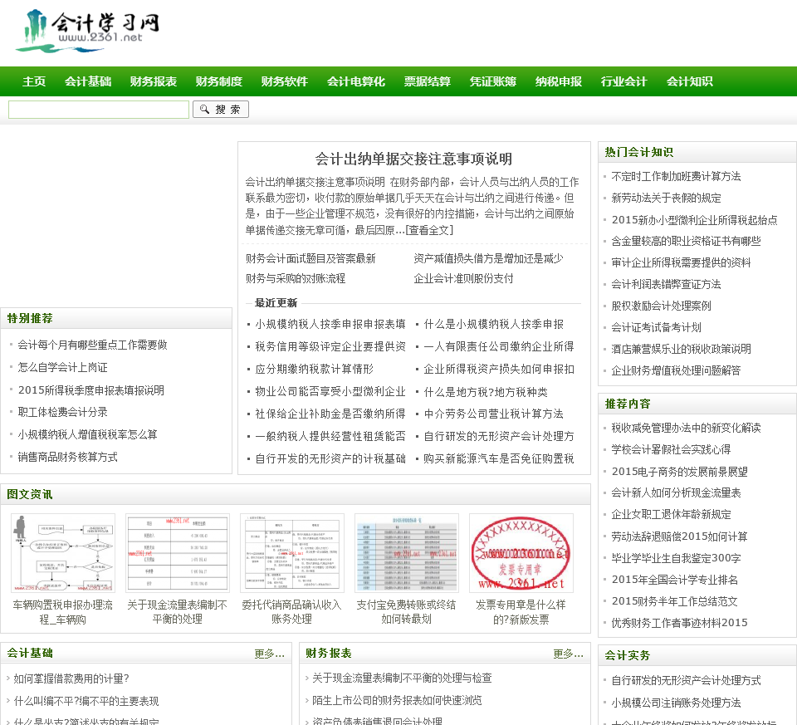This screenshot has width=797, height=725.
Task: Open 物业公司能否享受小型微利企业 article
Action: [330, 391]
